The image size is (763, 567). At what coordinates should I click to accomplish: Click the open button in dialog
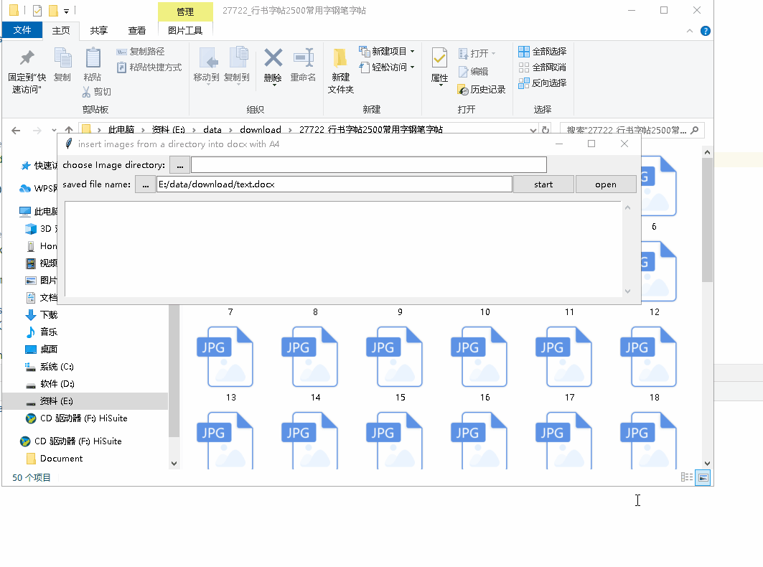[606, 184]
